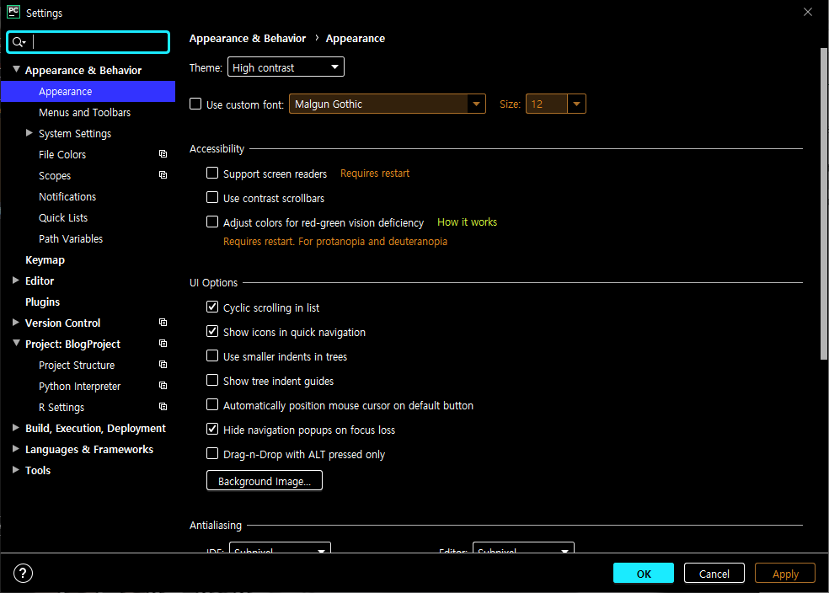Collapse Project: BlogProject tree node
The width and height of the screenshot is (829, 593).
16,343
